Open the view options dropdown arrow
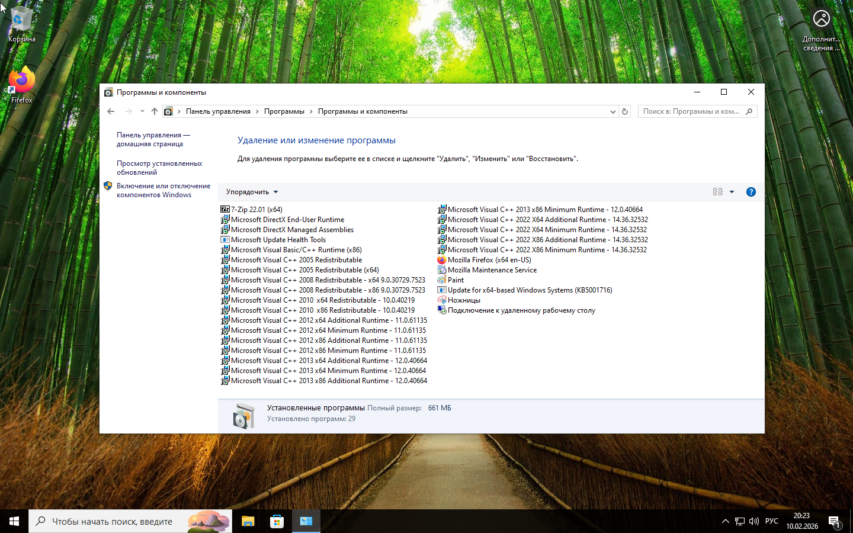Screen dimensions: 853x533 [732, 192]
